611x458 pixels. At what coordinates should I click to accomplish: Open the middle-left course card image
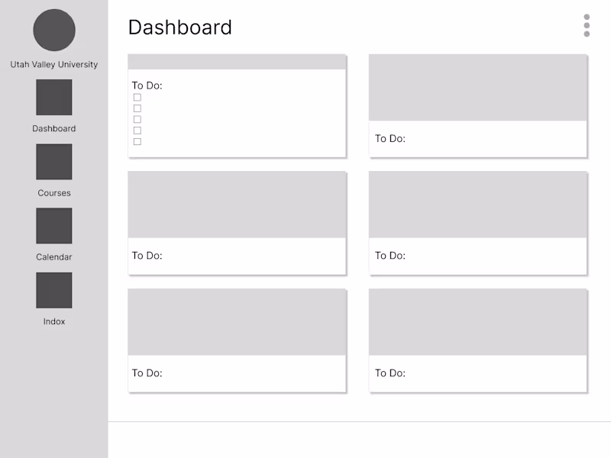click(x=237, y=205)
